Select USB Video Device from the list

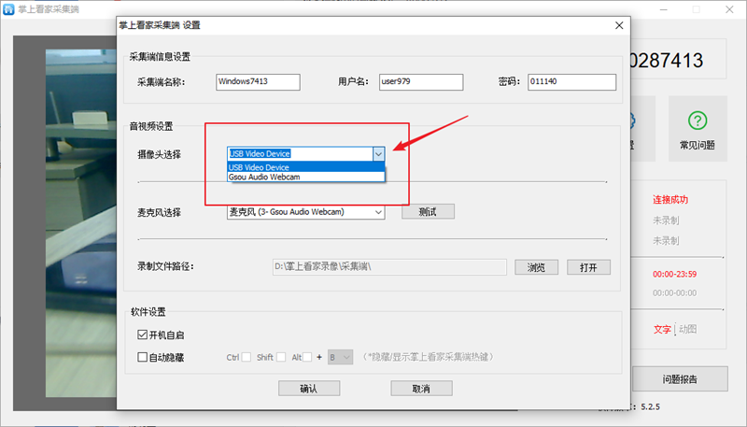pos(306,167)
